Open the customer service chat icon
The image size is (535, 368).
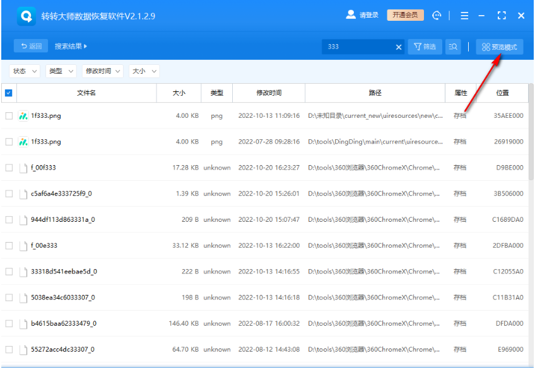click(x=437, y=15)
